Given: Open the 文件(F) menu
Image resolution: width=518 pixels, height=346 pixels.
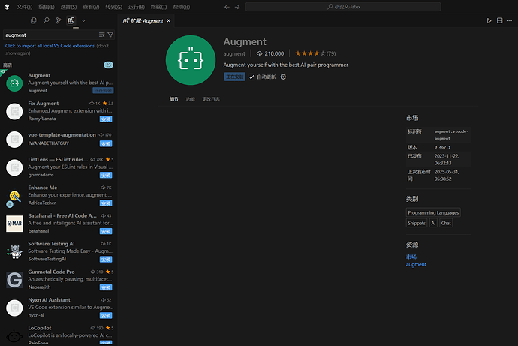Looking at the screenshot, I should (x=25, y=7).
